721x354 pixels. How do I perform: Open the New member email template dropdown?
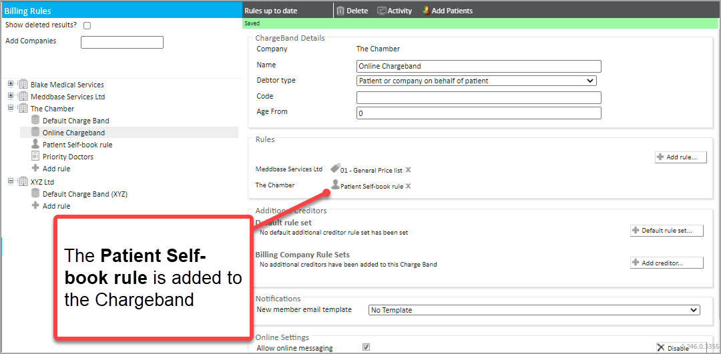point(534,310)
